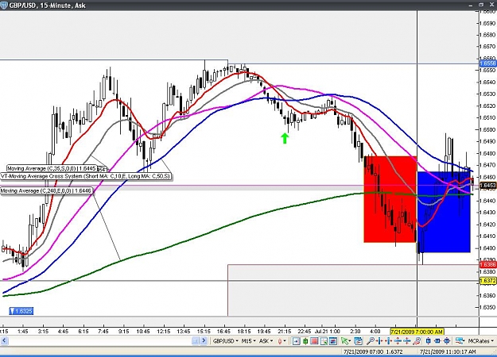Click the first vertical scale adjust icon
The width and height of the screenshot is (497, 357).
[x=398, y=341]
